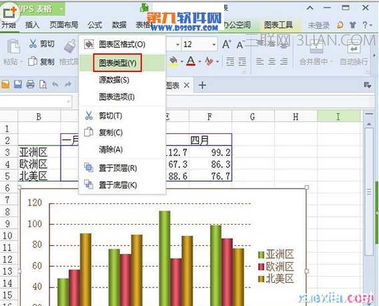Click the Copy icon in ribbon
The image size is (379, 306).
33,61
